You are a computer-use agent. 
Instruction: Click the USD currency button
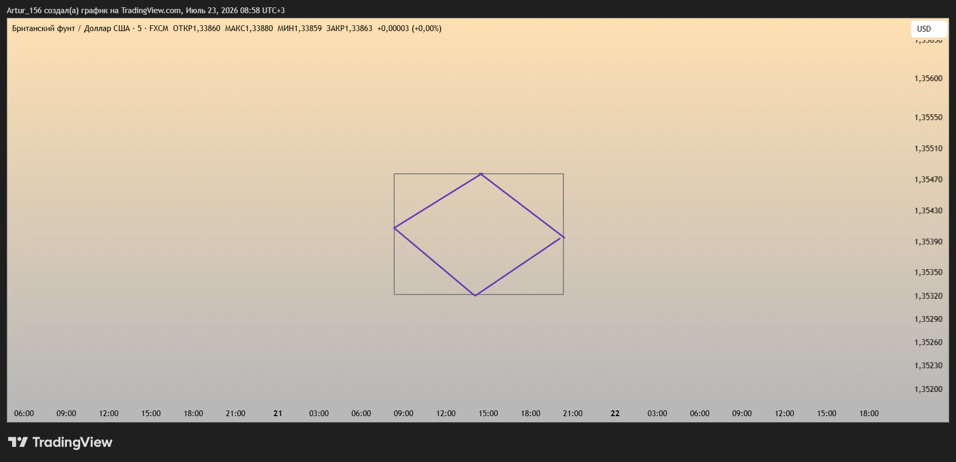coord(929,29)
